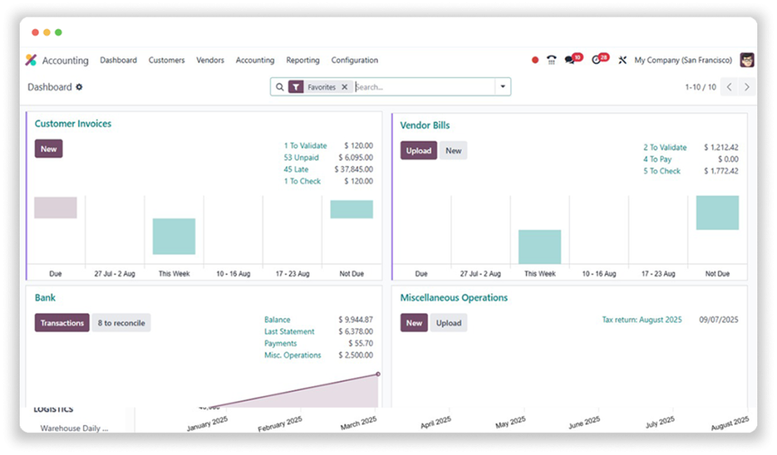
Task: Click New in Customer Invoices card
Action: click(49, 149)
